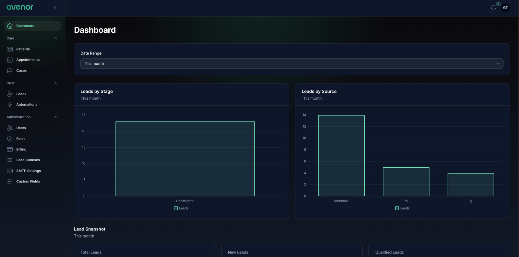The height and width of the screenshot is (257, 519).
Task: Open Billing page
Action: pos(32,149)
